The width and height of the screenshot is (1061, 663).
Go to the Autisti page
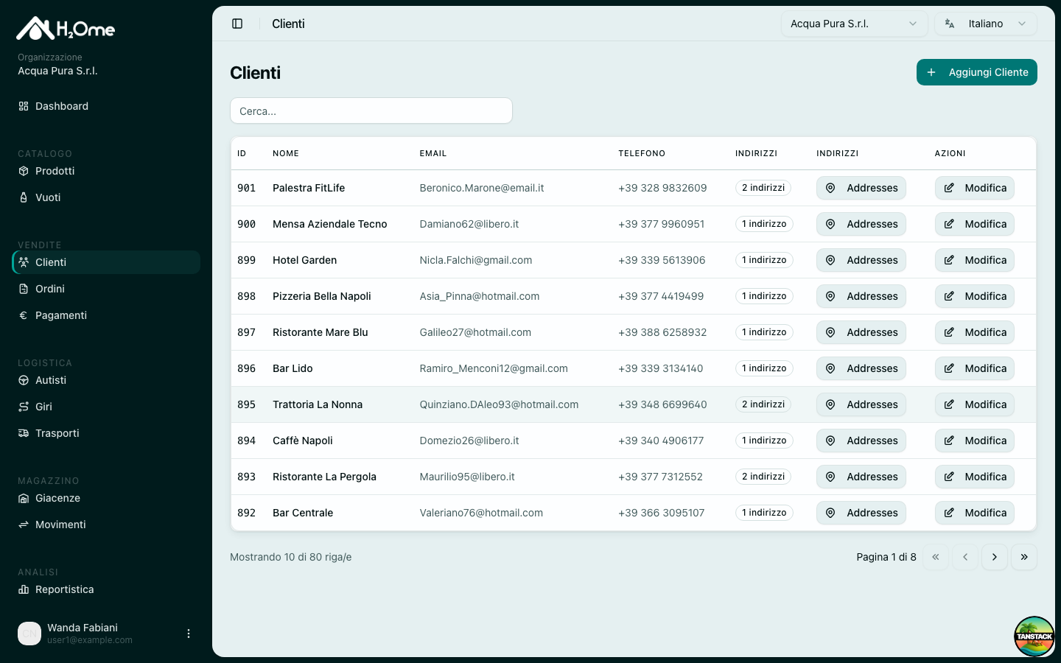pyautogui.click(x=106, y=380)
